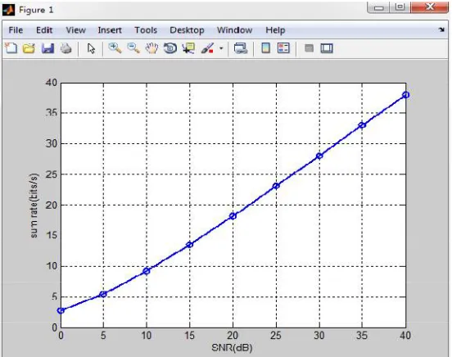Save the figure with the disk icon

coord(47,48)
